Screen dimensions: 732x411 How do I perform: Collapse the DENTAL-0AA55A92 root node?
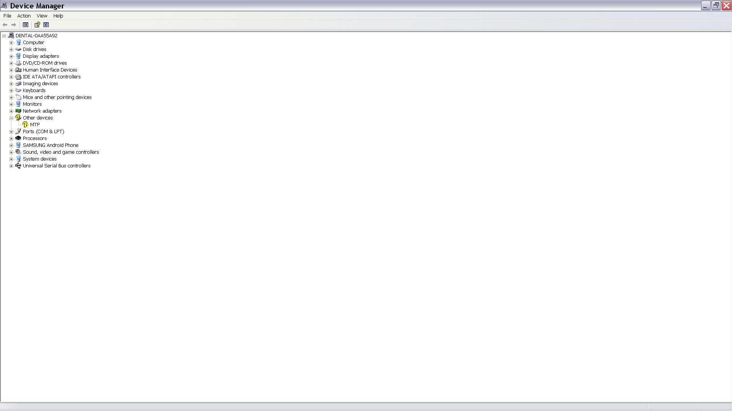(x=4, y=36)
